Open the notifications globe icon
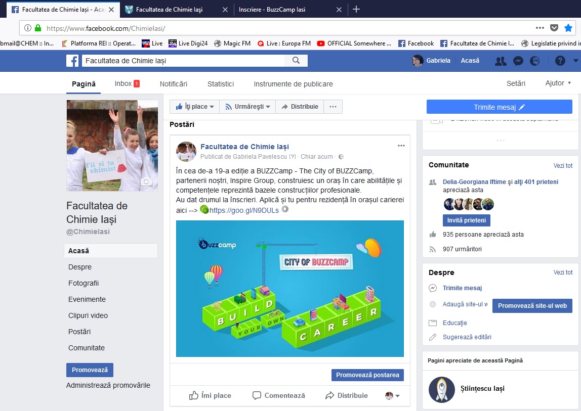Viewport: 581px width, 411px height. [534, 61]
